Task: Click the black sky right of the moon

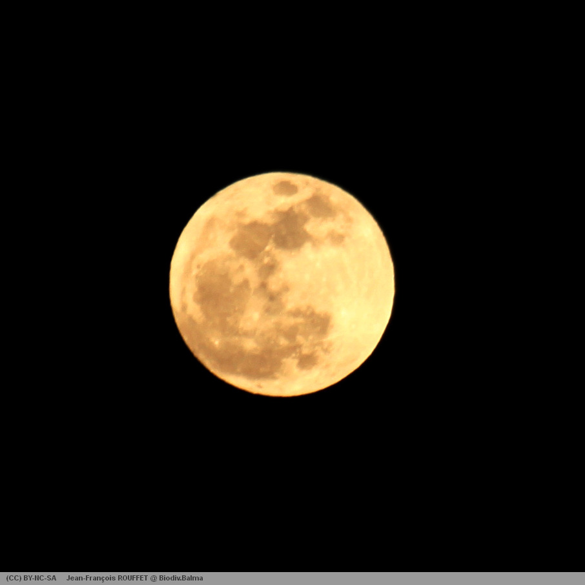Action: [x=484, y=284]
